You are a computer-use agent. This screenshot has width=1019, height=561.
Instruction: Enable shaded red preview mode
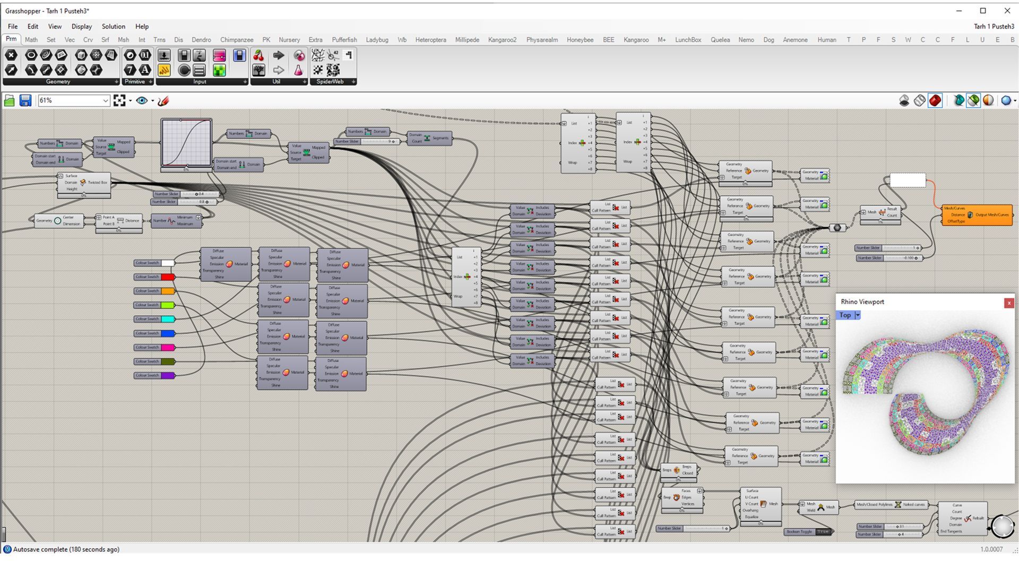pyautogui.click(x=935, y=100)
